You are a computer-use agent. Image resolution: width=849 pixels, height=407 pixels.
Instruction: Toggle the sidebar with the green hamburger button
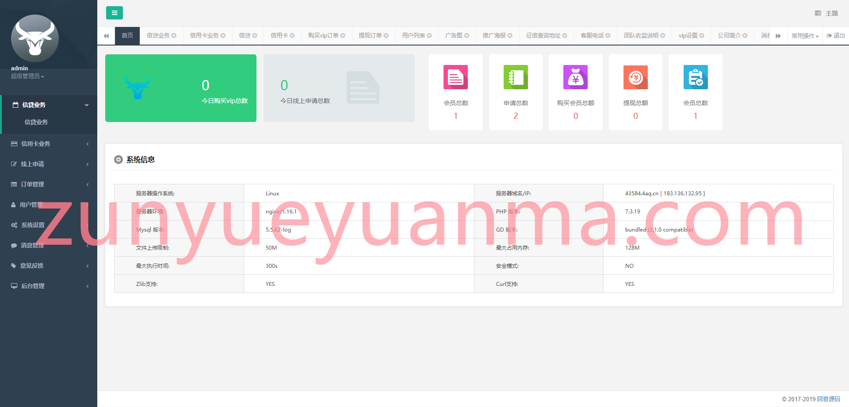[115, 13]
